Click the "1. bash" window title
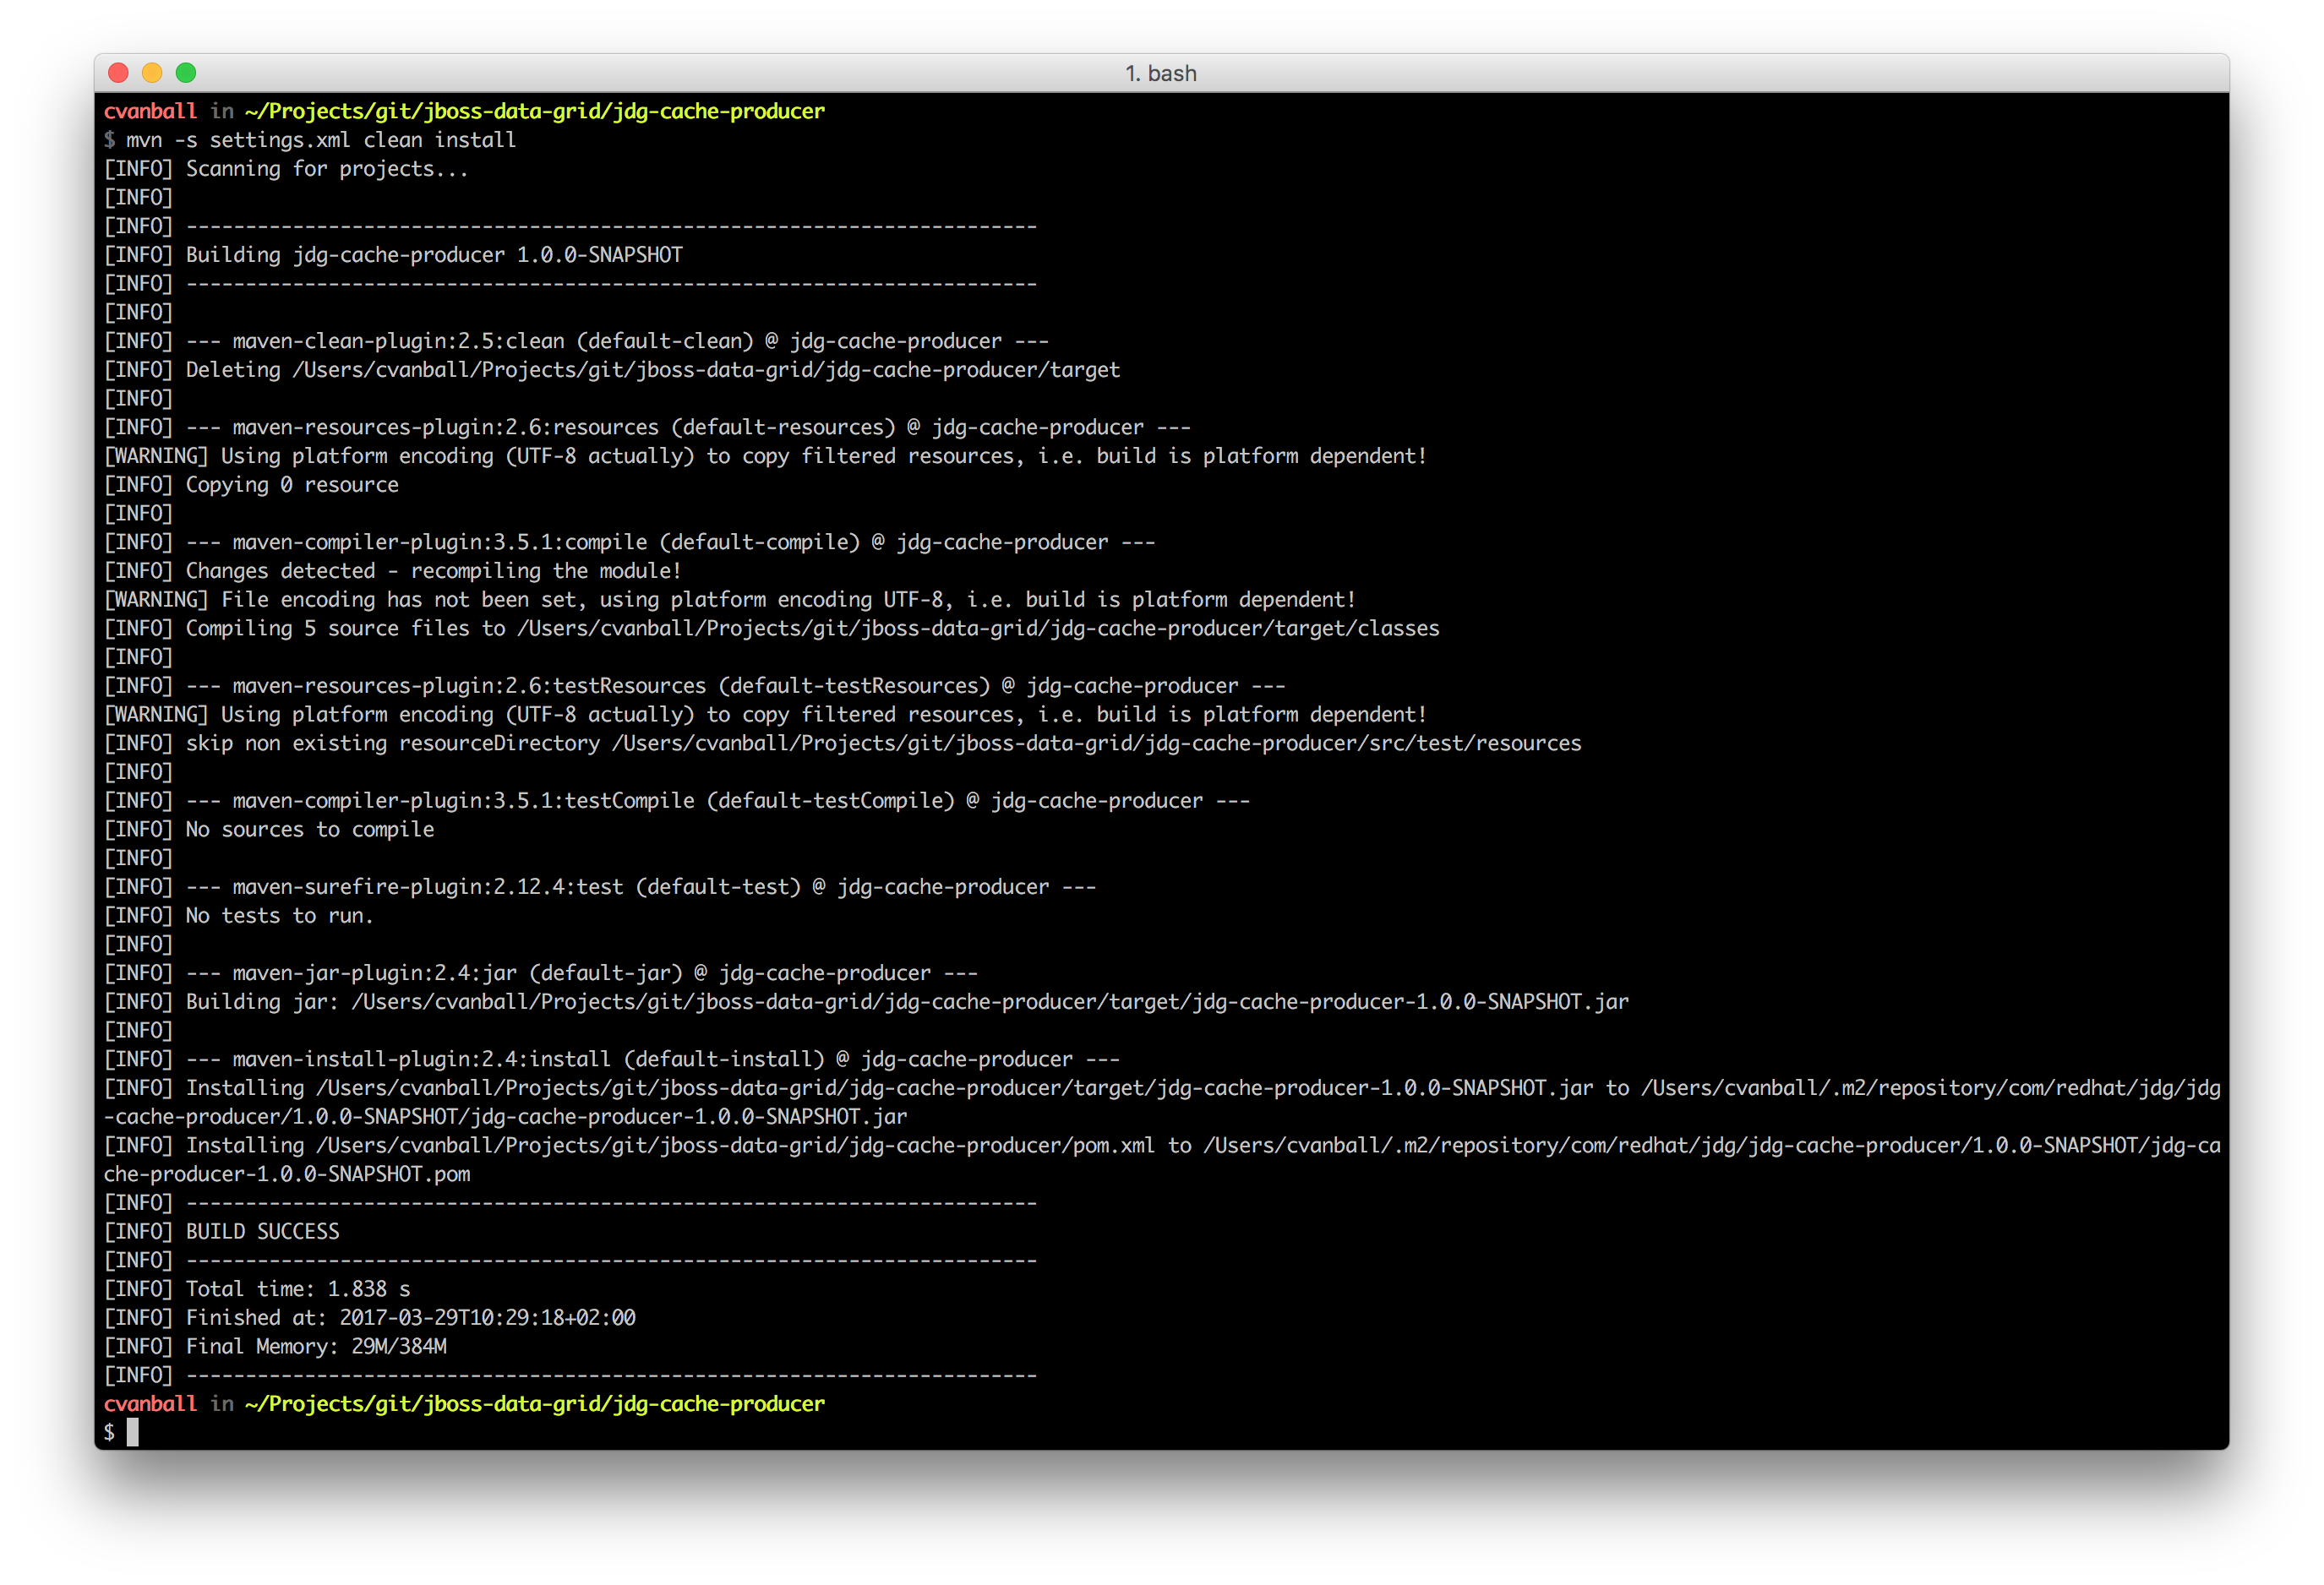 coord(1160,74)
